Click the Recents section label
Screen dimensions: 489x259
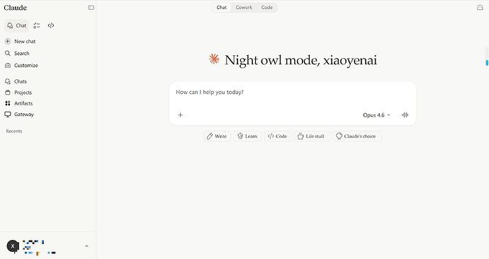14,132
